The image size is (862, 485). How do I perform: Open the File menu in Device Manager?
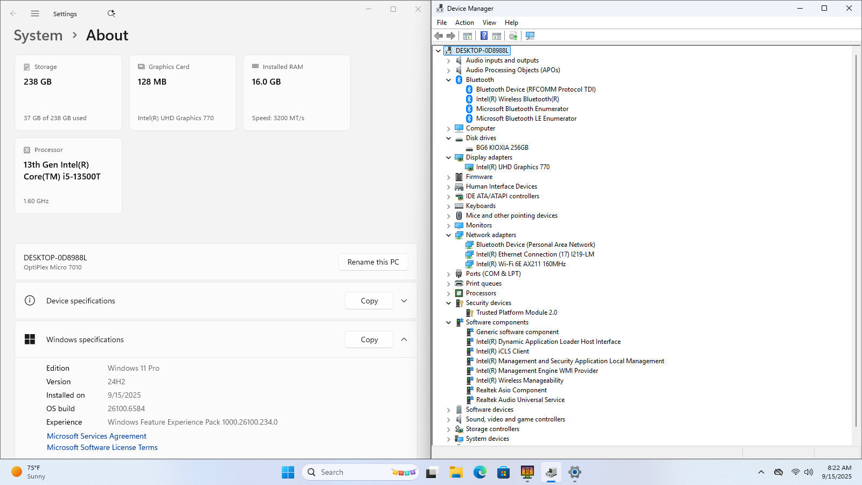pos(442,23)
